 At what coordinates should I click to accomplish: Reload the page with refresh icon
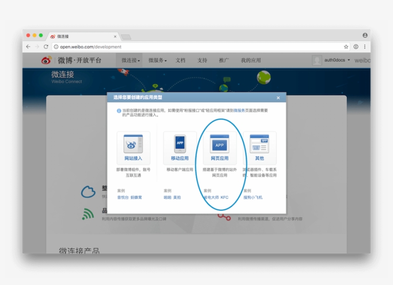point(46,46)
